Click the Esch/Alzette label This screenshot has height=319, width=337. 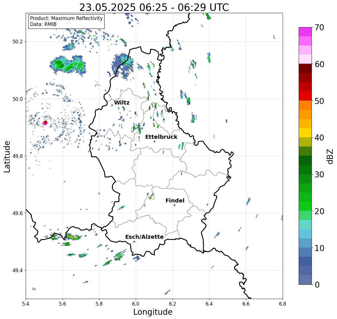tap(144, 237)
